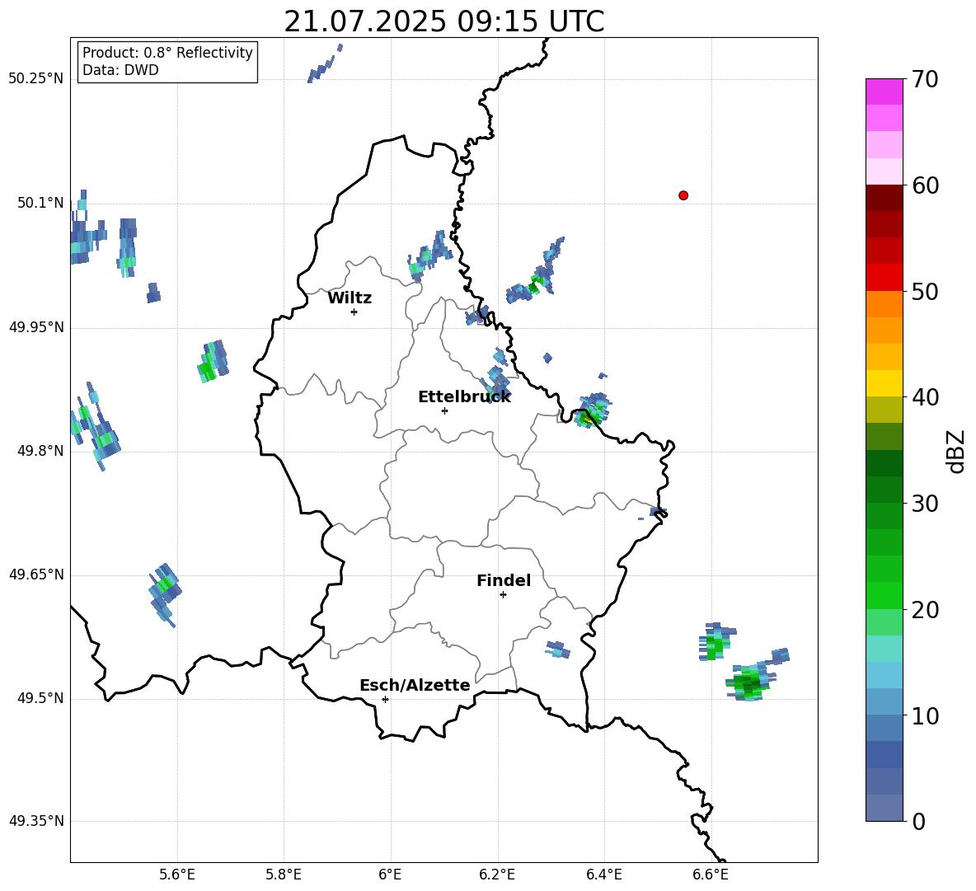Click the small radar echo east of Findel
The width and height of the screenshot is (976, 891).
coord(558,649)
